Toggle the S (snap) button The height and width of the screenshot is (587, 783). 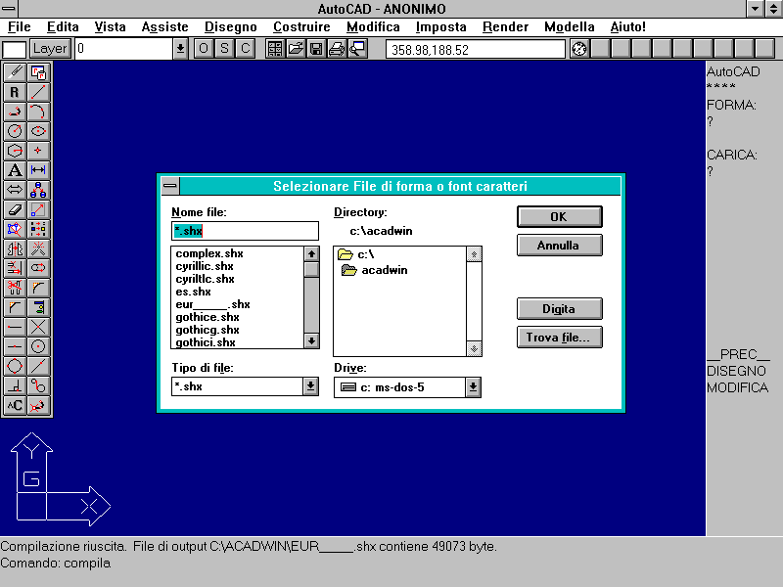[x=224, y=49]
